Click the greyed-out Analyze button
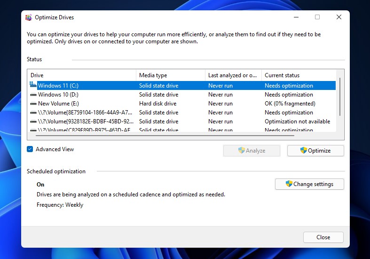Image resolution: width=370 pixels, height=259 pixels. pyautogui.click(x=252, y=151)
